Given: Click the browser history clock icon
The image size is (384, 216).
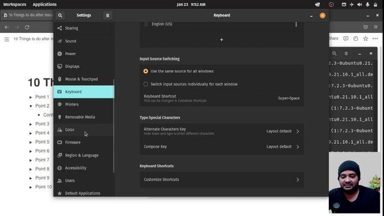Looking at the screenshot, I should [x=356, y=38].
